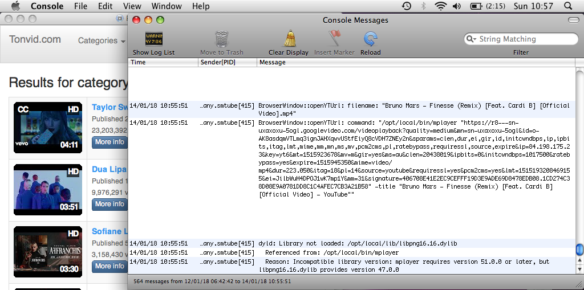The width and height of the screenshot is (584, 290).
Task: Open the Time Machine menu bar icon
Action: pyautogui.click(x=407, y=6)
